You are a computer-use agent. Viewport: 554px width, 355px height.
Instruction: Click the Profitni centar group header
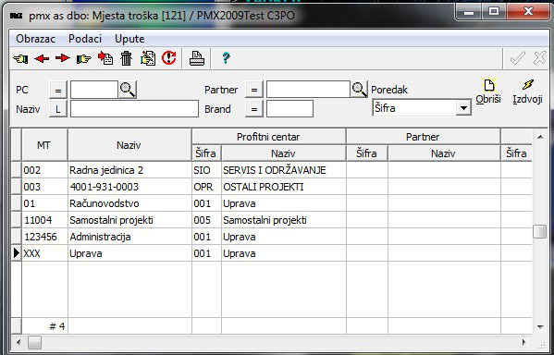click(x=268, y=137)
